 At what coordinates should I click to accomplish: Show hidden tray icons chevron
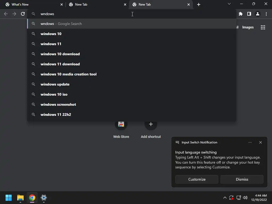(225, 198)
